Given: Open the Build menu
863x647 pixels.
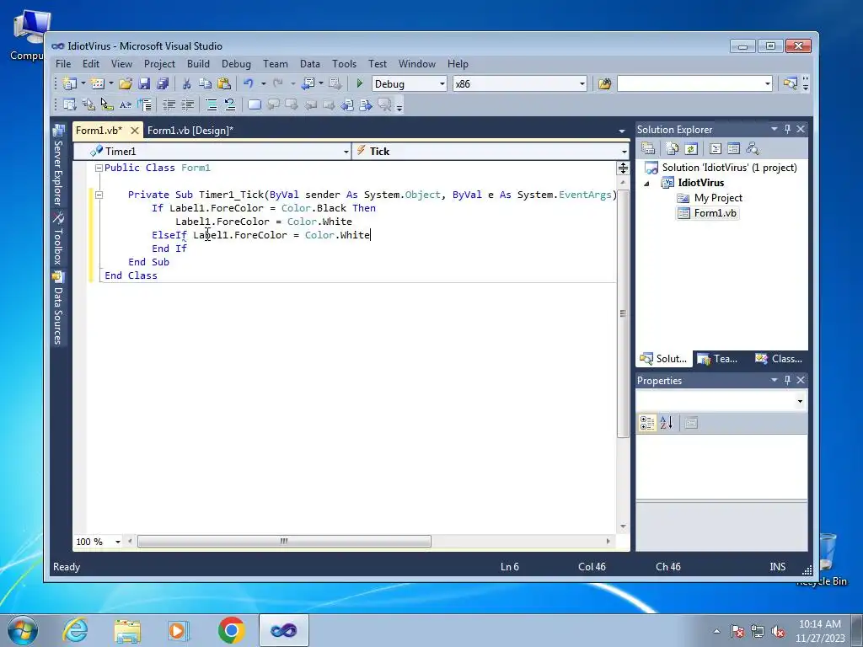Looking at the screenshot, I should [198, 64].
